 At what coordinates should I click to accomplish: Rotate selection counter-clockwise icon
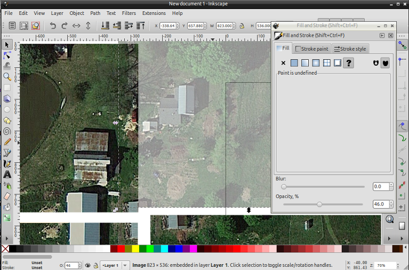(53, 26)
